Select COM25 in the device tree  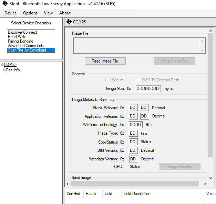(x=10, y=65)
